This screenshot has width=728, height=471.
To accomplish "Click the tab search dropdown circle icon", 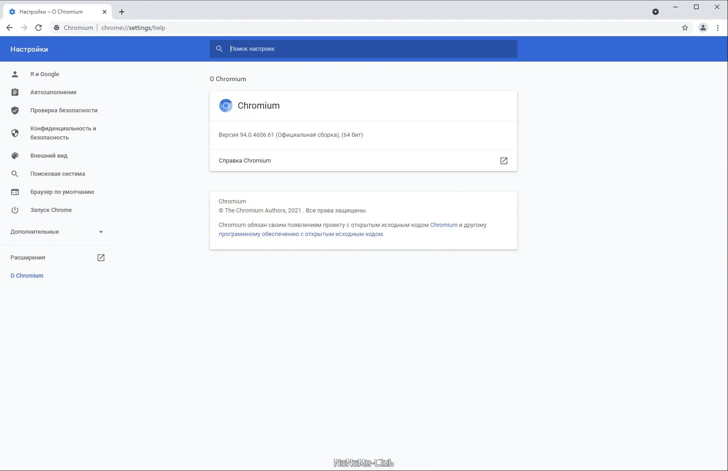I will [x=656, y=12].
